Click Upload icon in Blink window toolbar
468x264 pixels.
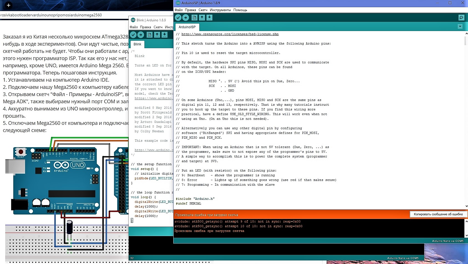click(141, 35)
